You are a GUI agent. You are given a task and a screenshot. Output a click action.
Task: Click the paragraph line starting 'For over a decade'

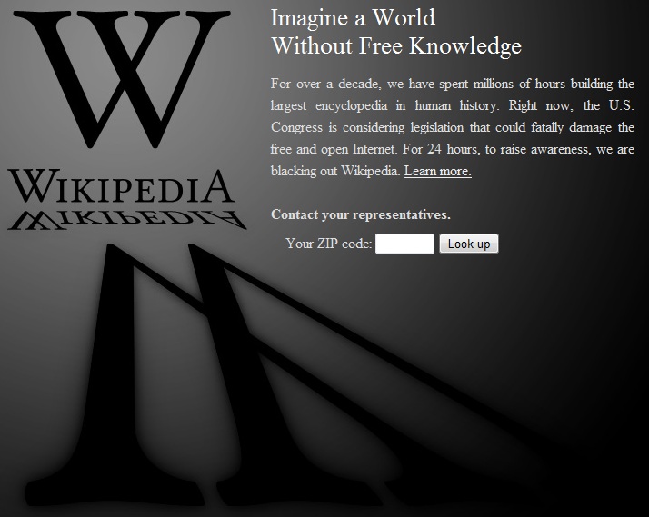[x=453, y=84]
